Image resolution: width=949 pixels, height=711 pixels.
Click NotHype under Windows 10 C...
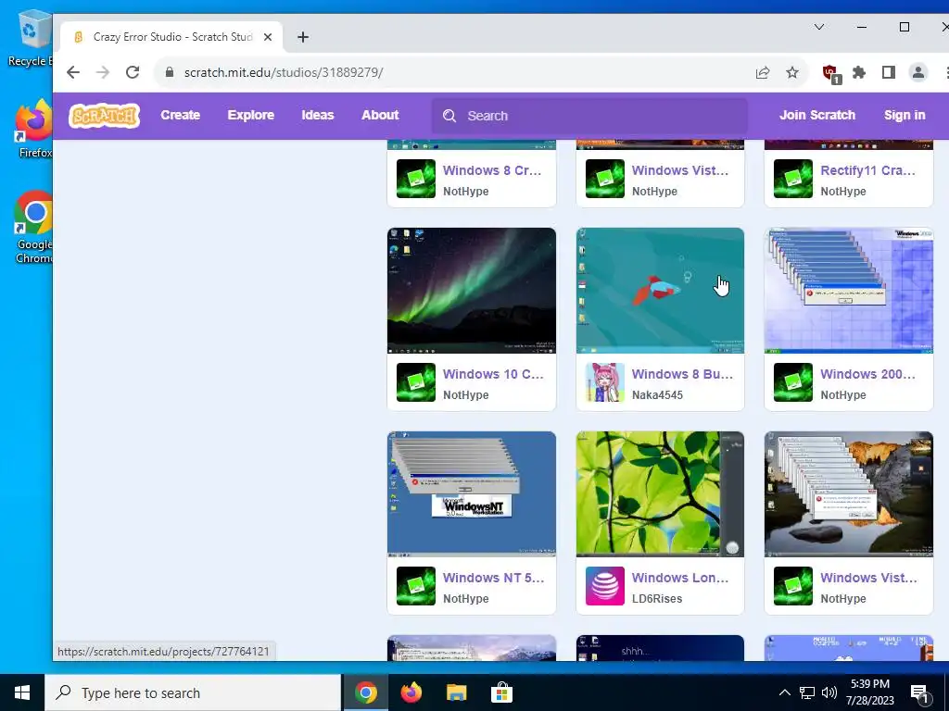tap(465, 394)
